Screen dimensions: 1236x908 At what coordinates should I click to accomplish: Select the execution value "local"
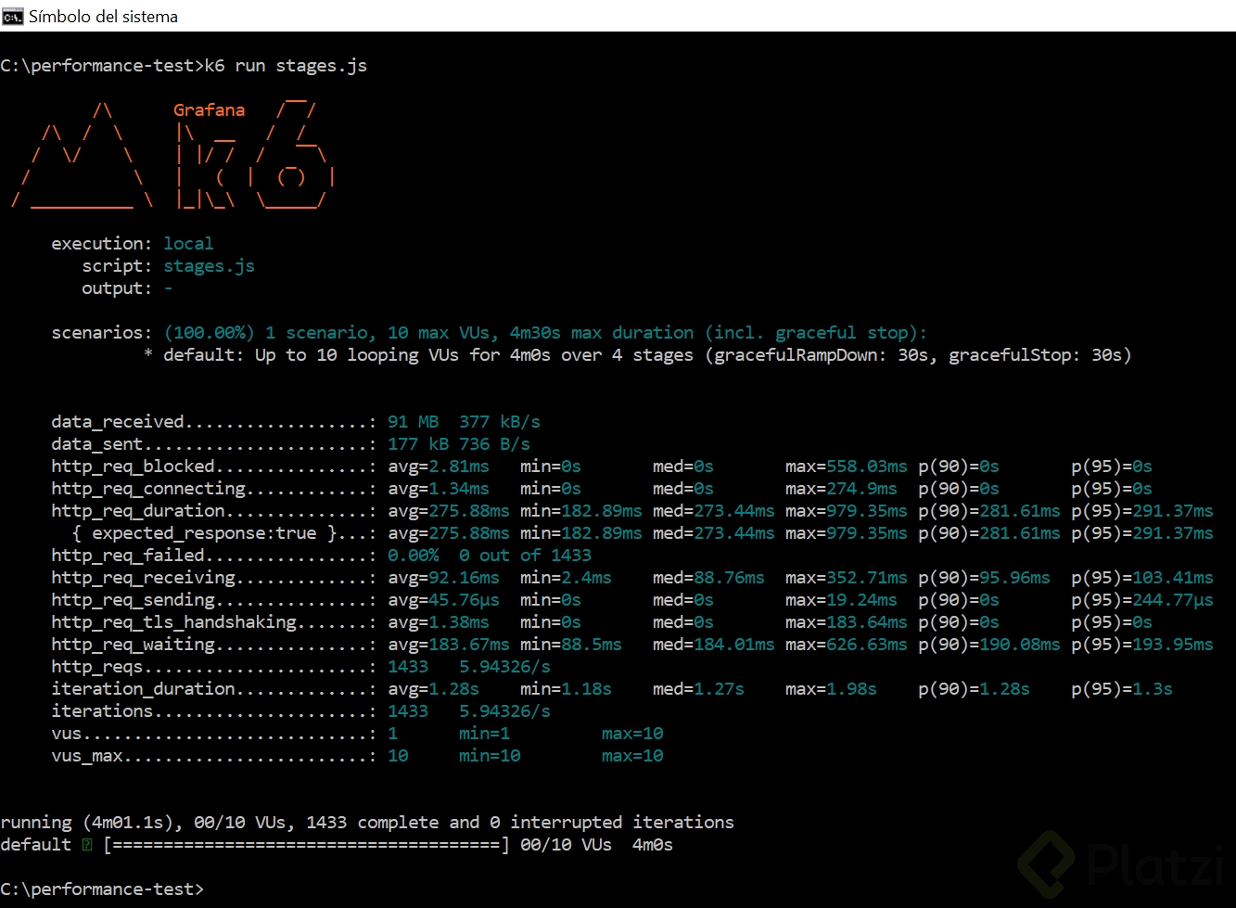(x=188, y=244)
